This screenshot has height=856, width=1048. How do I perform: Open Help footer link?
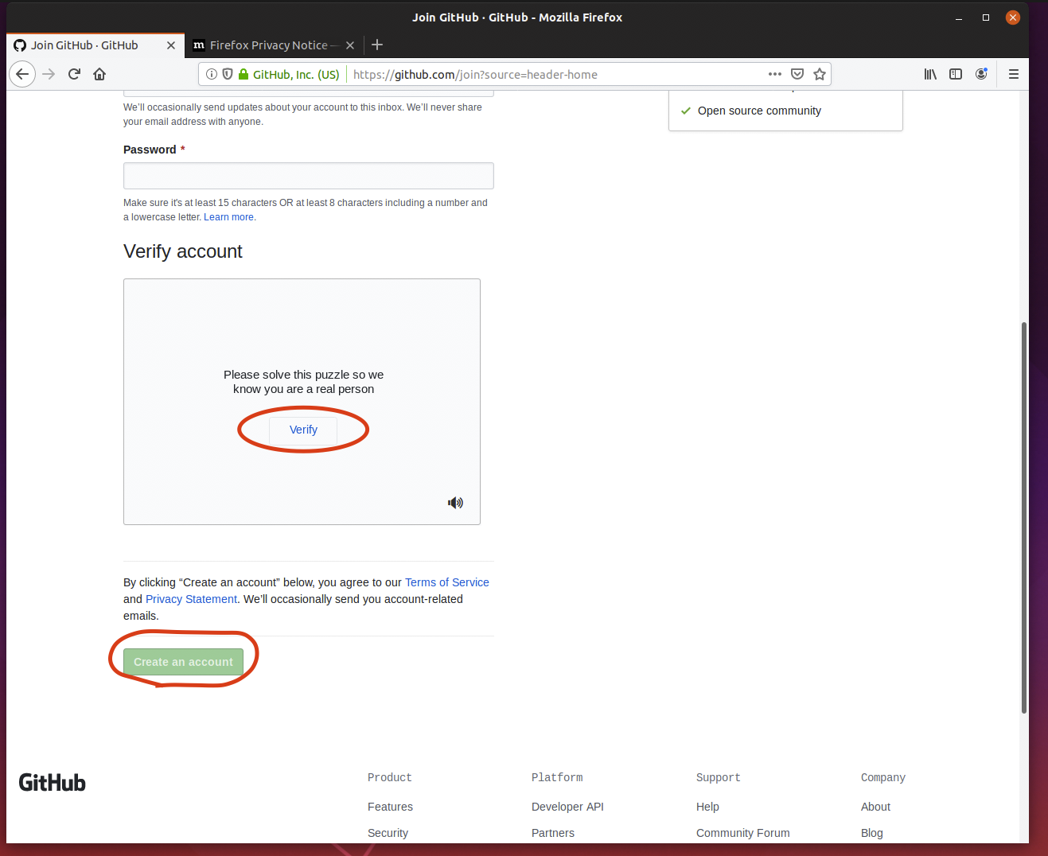click(707, 807)
